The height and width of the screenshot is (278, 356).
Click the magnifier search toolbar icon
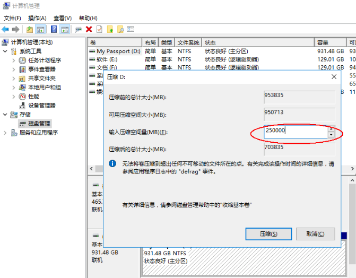[120, 29]
